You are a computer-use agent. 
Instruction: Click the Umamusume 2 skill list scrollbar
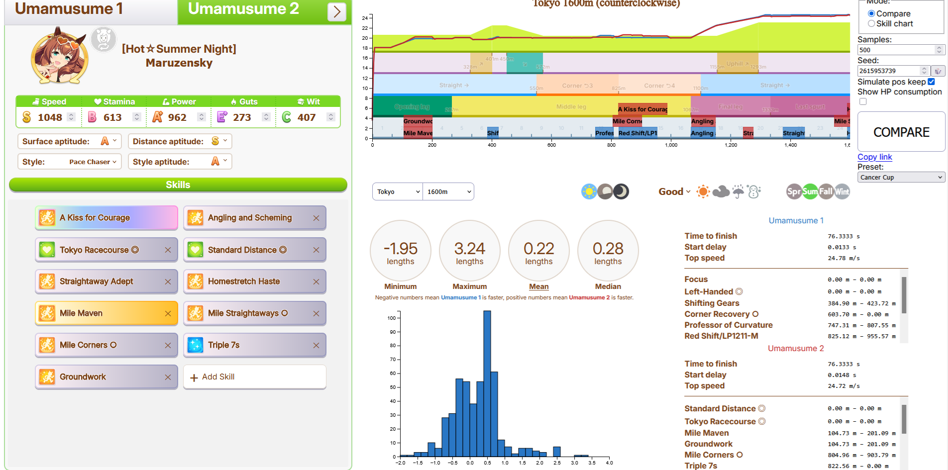904,419
